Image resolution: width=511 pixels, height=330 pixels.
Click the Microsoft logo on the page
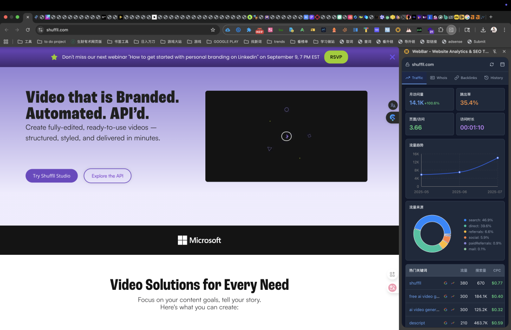coord(200,241)
